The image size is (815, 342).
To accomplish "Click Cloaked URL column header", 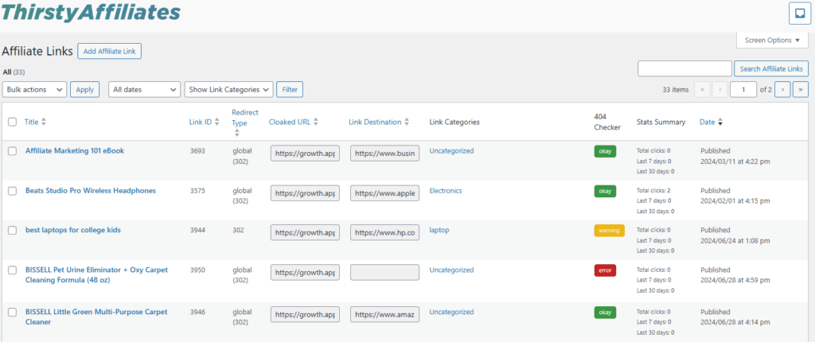I will point(290,122).
